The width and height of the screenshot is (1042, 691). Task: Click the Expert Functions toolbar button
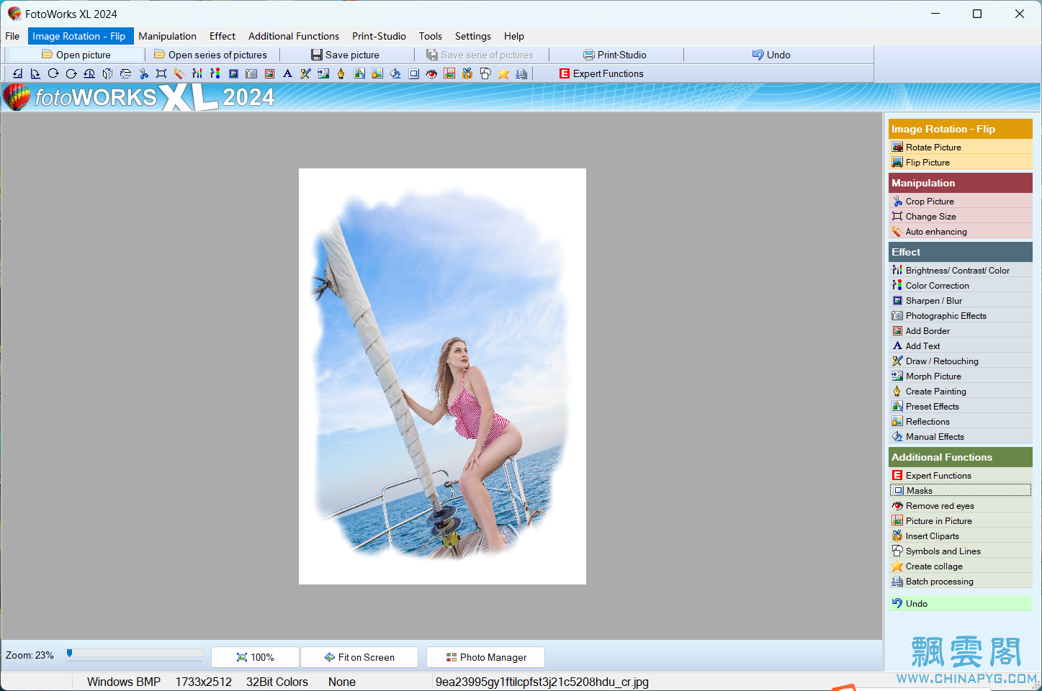(x=601, y=73)
